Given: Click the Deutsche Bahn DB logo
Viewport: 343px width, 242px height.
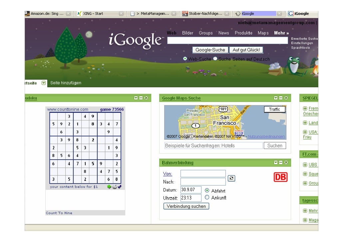Looking at the screenshot, I should pos(280,177).
